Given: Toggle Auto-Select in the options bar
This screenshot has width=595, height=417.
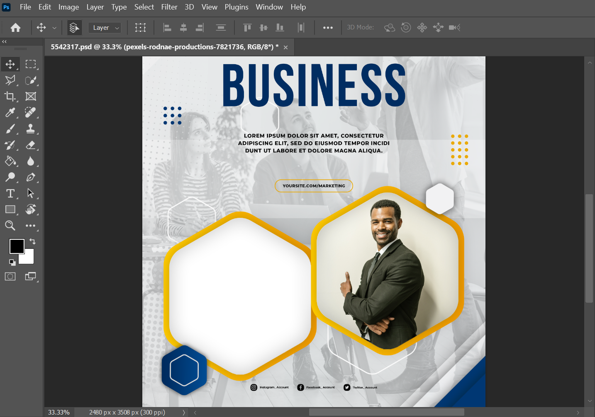Looking at the screenshot, I should [74, 28].
